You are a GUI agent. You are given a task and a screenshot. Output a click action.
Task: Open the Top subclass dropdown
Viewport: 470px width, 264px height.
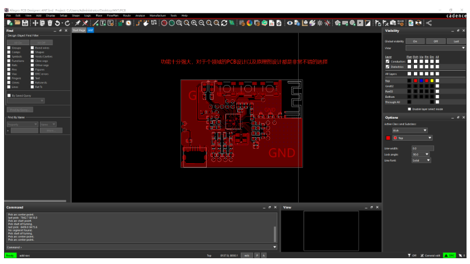[413, 138]
